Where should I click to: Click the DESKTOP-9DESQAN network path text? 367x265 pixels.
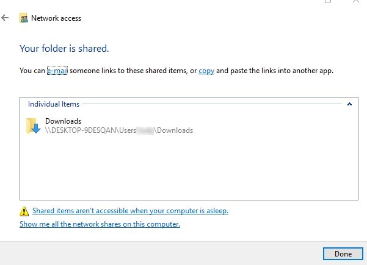tap(118, 130)
